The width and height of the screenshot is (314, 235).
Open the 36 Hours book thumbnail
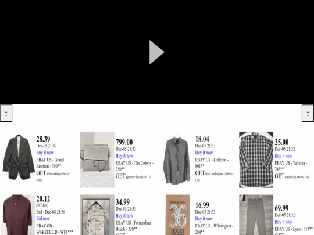click(177, 215)
